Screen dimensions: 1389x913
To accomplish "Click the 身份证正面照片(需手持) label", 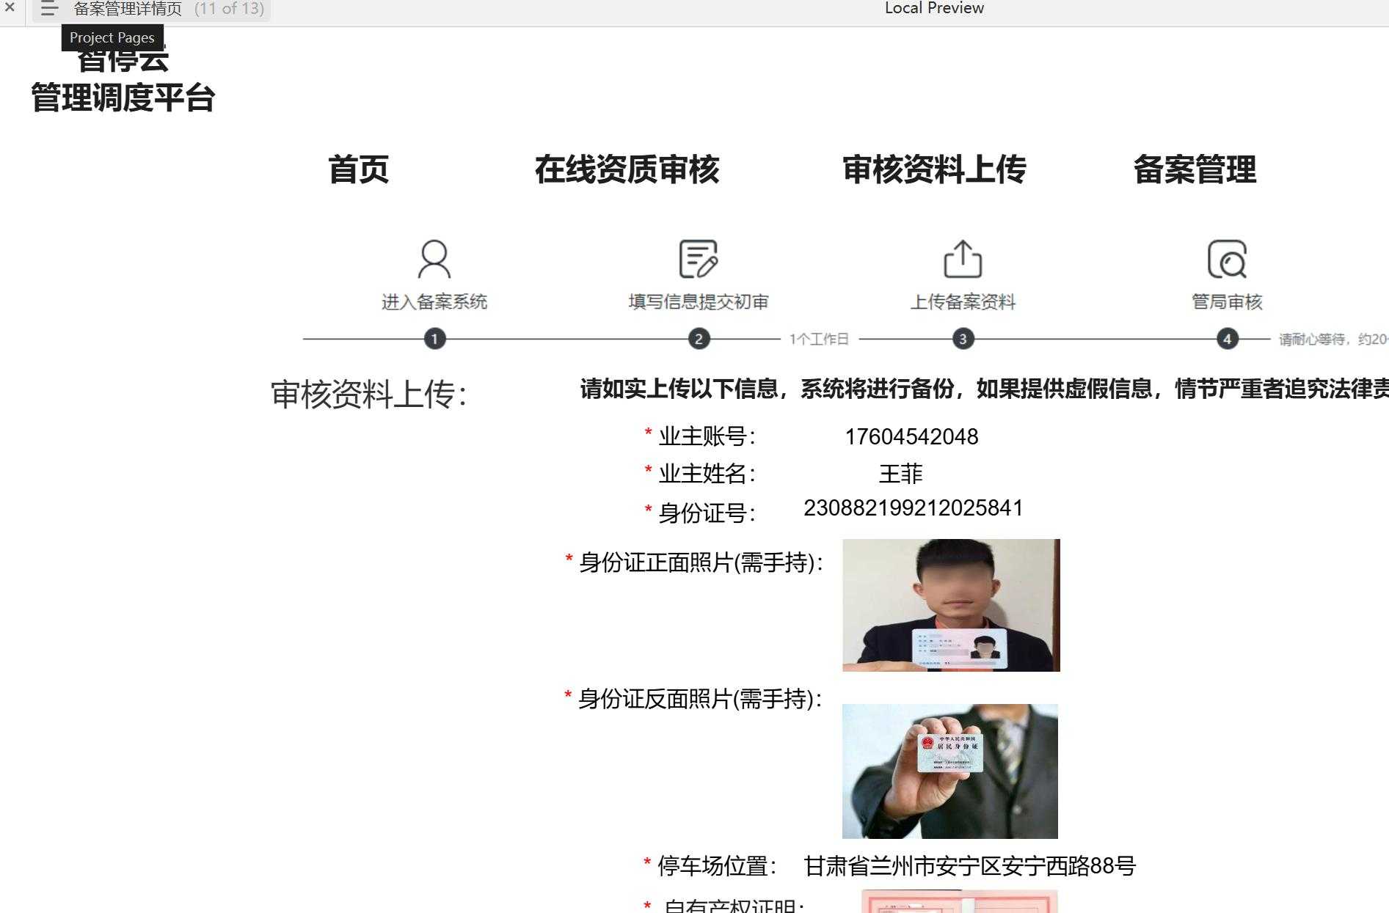I will 701,562.
